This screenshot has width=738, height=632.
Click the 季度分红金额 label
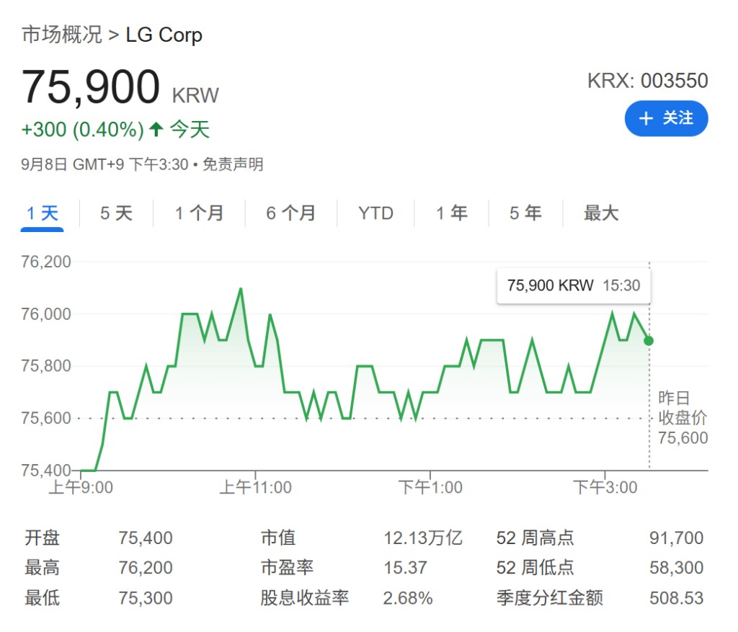[x=550, y=598]
